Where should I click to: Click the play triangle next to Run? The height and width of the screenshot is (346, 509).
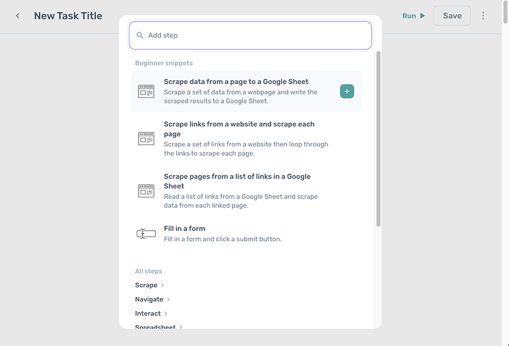coord(421,16)
